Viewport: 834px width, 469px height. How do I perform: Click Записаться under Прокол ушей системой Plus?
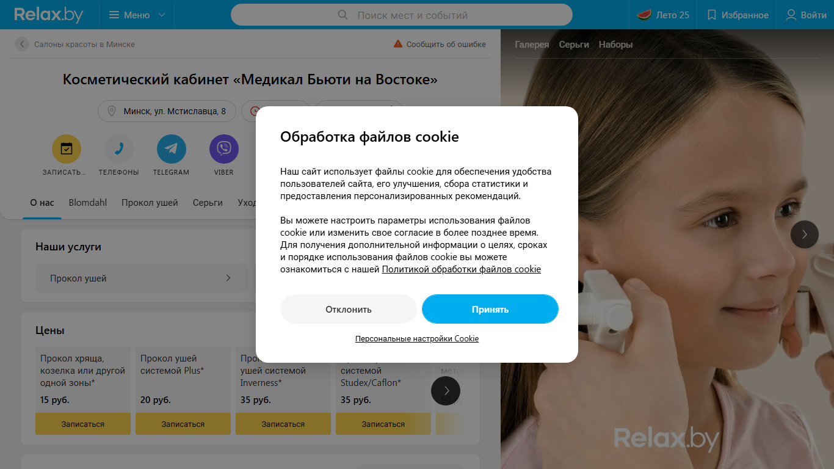tap(183, 424)
